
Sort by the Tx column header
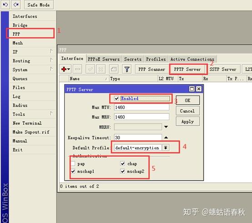tap(190, 79)
